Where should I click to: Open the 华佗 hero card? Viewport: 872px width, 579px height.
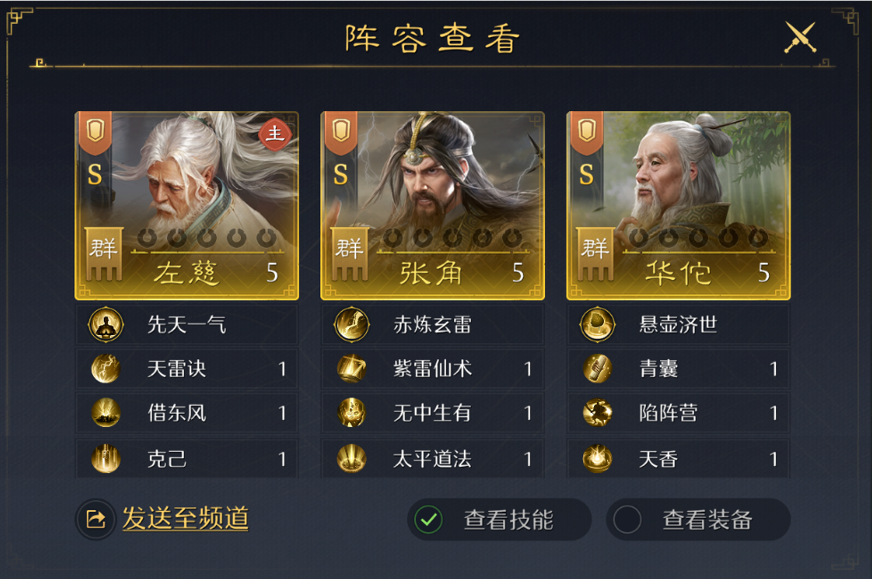point(678,205)
